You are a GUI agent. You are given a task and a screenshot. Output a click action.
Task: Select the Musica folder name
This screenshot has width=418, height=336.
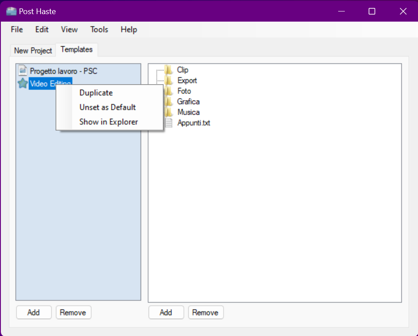(188, 112)
